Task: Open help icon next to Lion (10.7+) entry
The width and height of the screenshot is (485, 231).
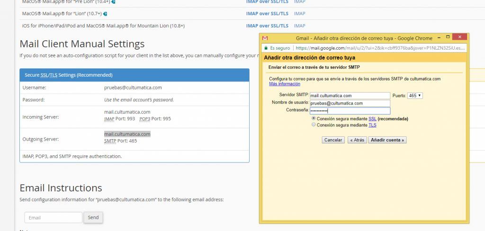Action: [x=105, y=14]
